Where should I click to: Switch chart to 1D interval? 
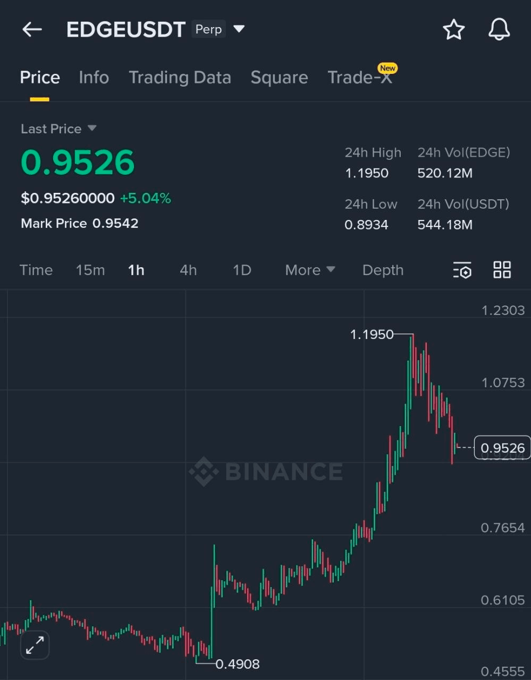click(242, 270)
